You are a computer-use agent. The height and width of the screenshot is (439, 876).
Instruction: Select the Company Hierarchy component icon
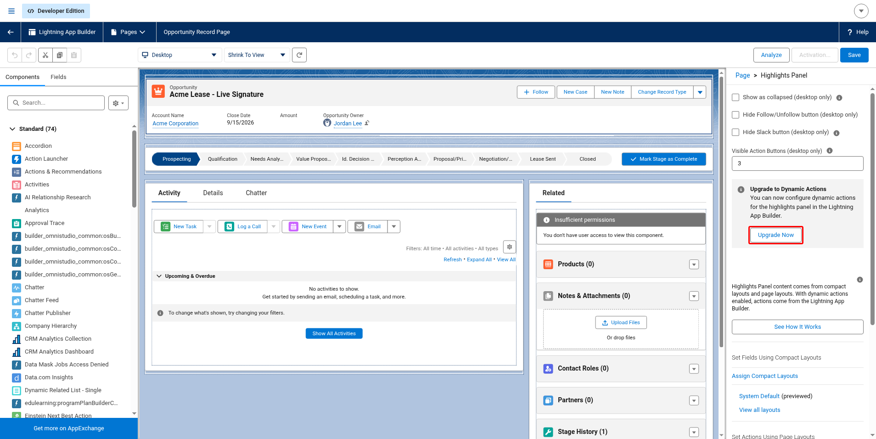point(17,326)
